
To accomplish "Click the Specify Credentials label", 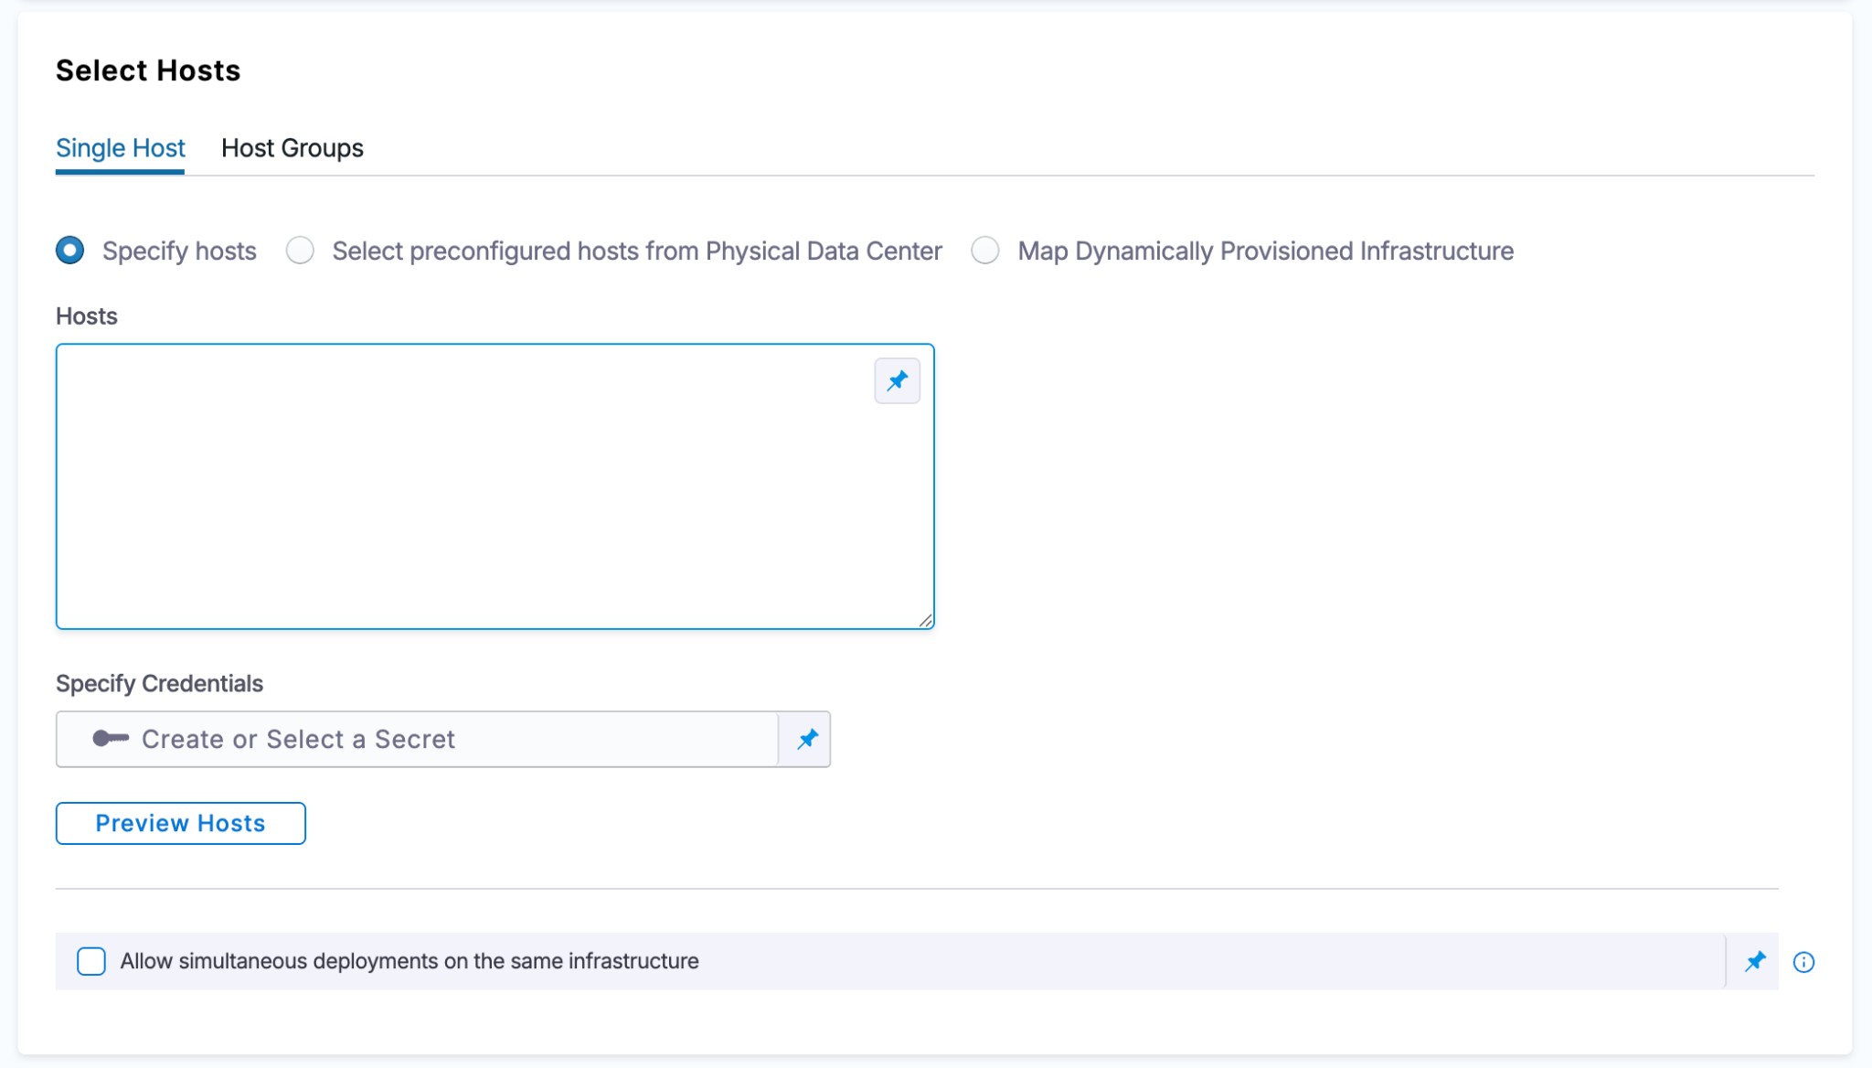I will 159,684.
